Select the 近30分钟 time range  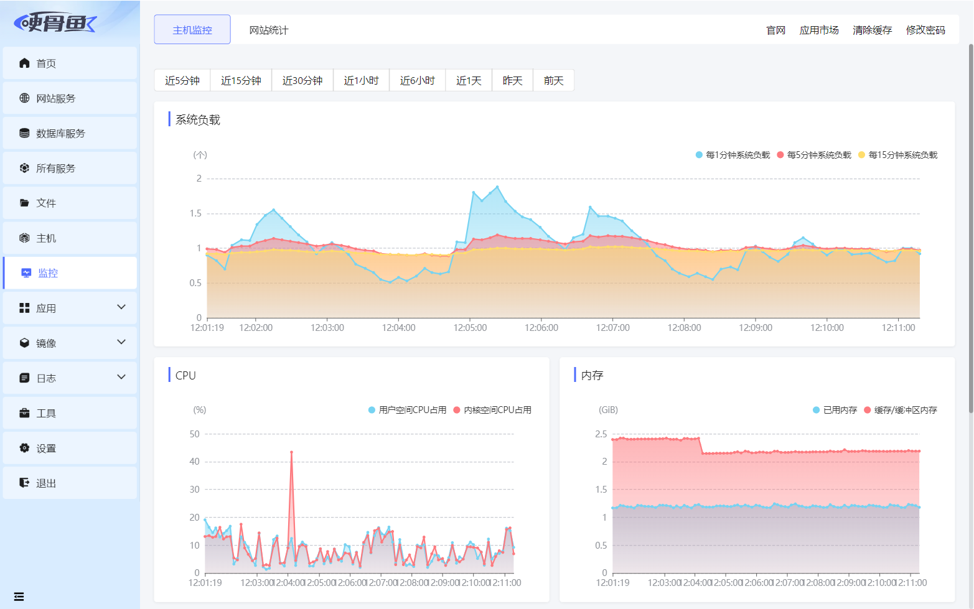click(302, 80)
